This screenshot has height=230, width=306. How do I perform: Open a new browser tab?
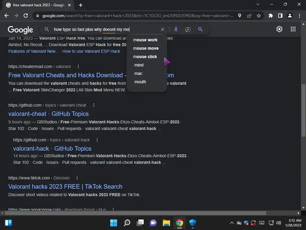(81, 5)
